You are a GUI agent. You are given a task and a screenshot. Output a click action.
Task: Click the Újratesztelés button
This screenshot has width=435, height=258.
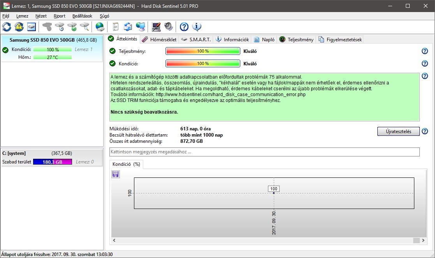398,132
